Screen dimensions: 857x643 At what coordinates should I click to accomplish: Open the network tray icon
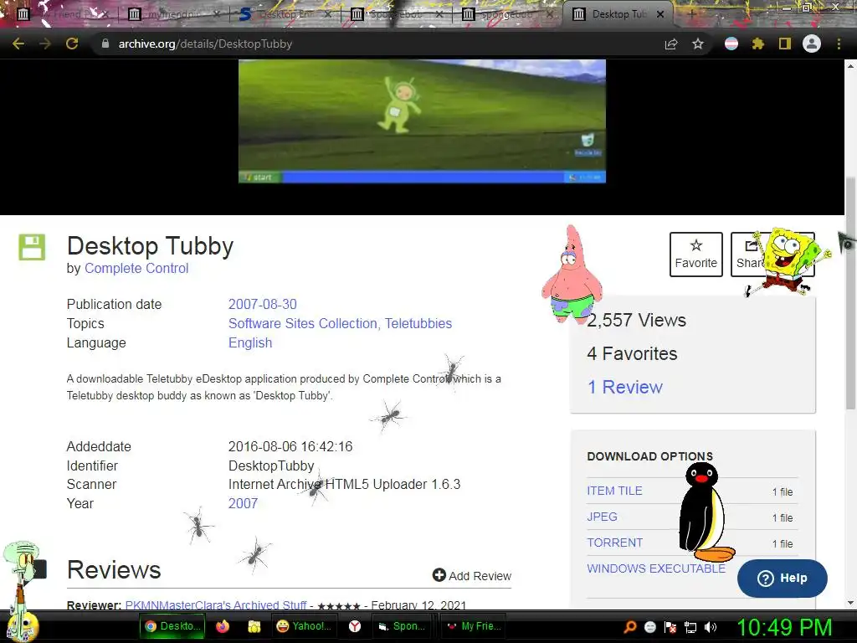point(690,627)
